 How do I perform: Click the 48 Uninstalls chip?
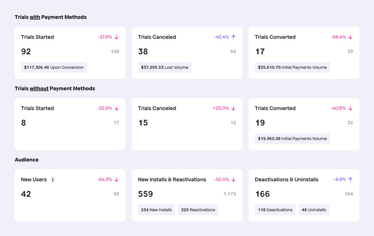coord(314,210)
